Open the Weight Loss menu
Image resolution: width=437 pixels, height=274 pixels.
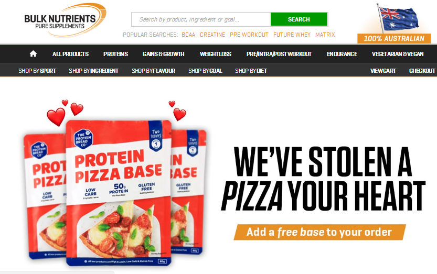216,54
